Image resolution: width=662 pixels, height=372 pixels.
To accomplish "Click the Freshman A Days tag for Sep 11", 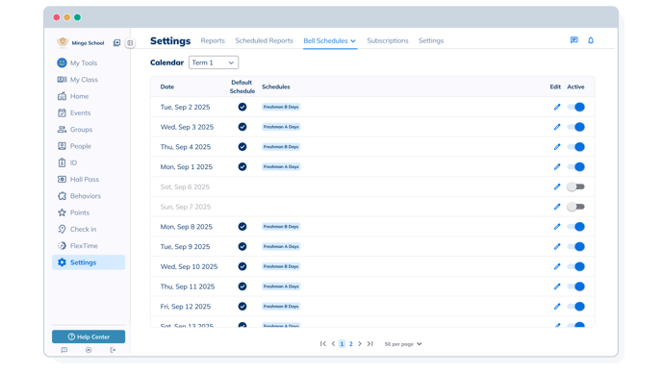I will point(281,286).
